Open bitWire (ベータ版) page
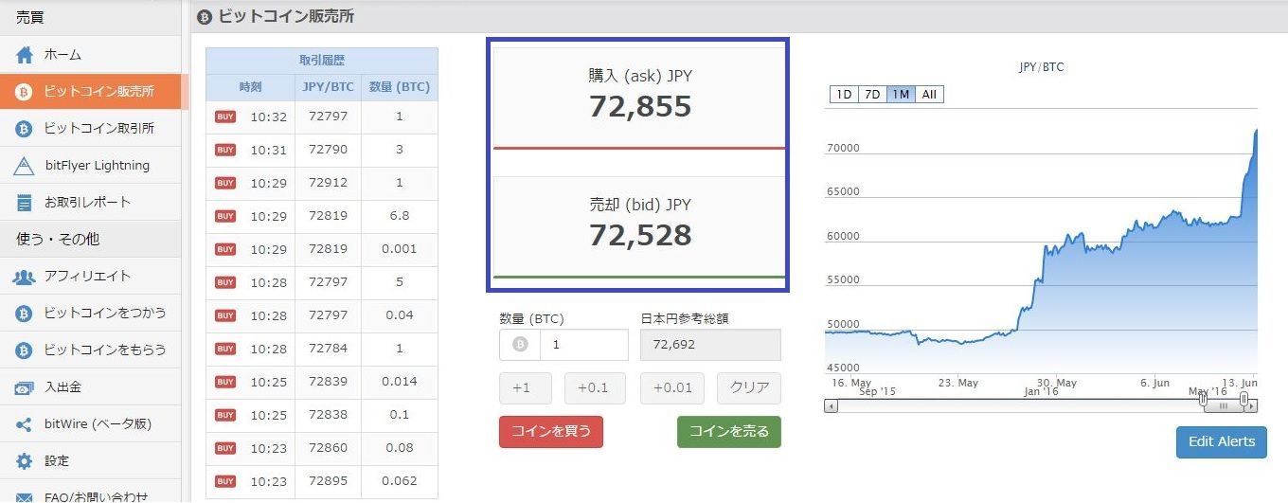The width and height of the screenshot is (1288, 503). [90, 424]
